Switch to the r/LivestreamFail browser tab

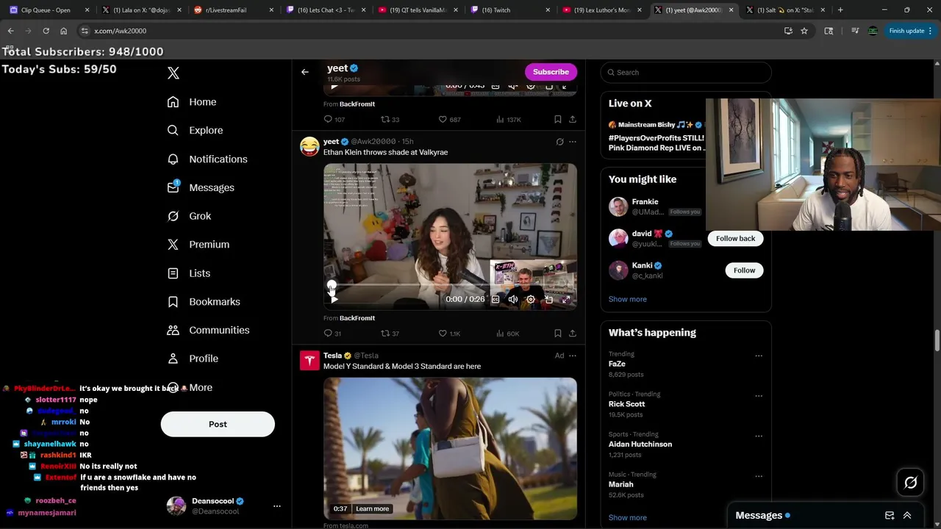(x=232, y=10)
